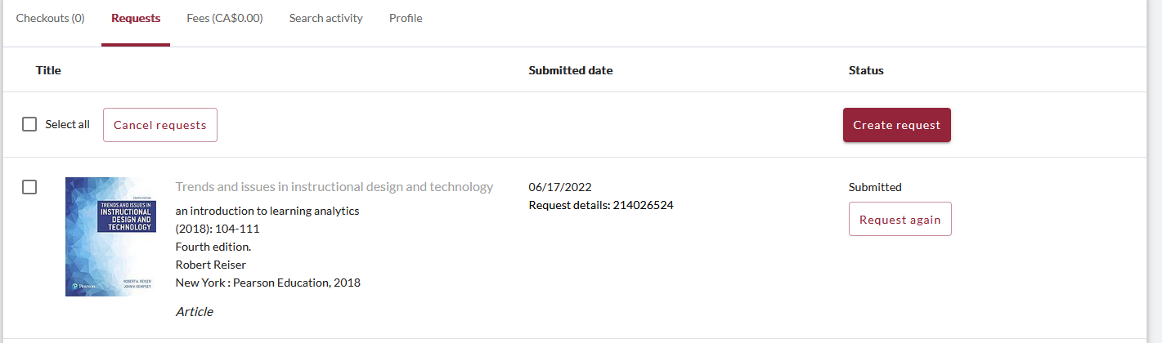
Task: Open the Search activity tab
Action: [x=325, y=18]
